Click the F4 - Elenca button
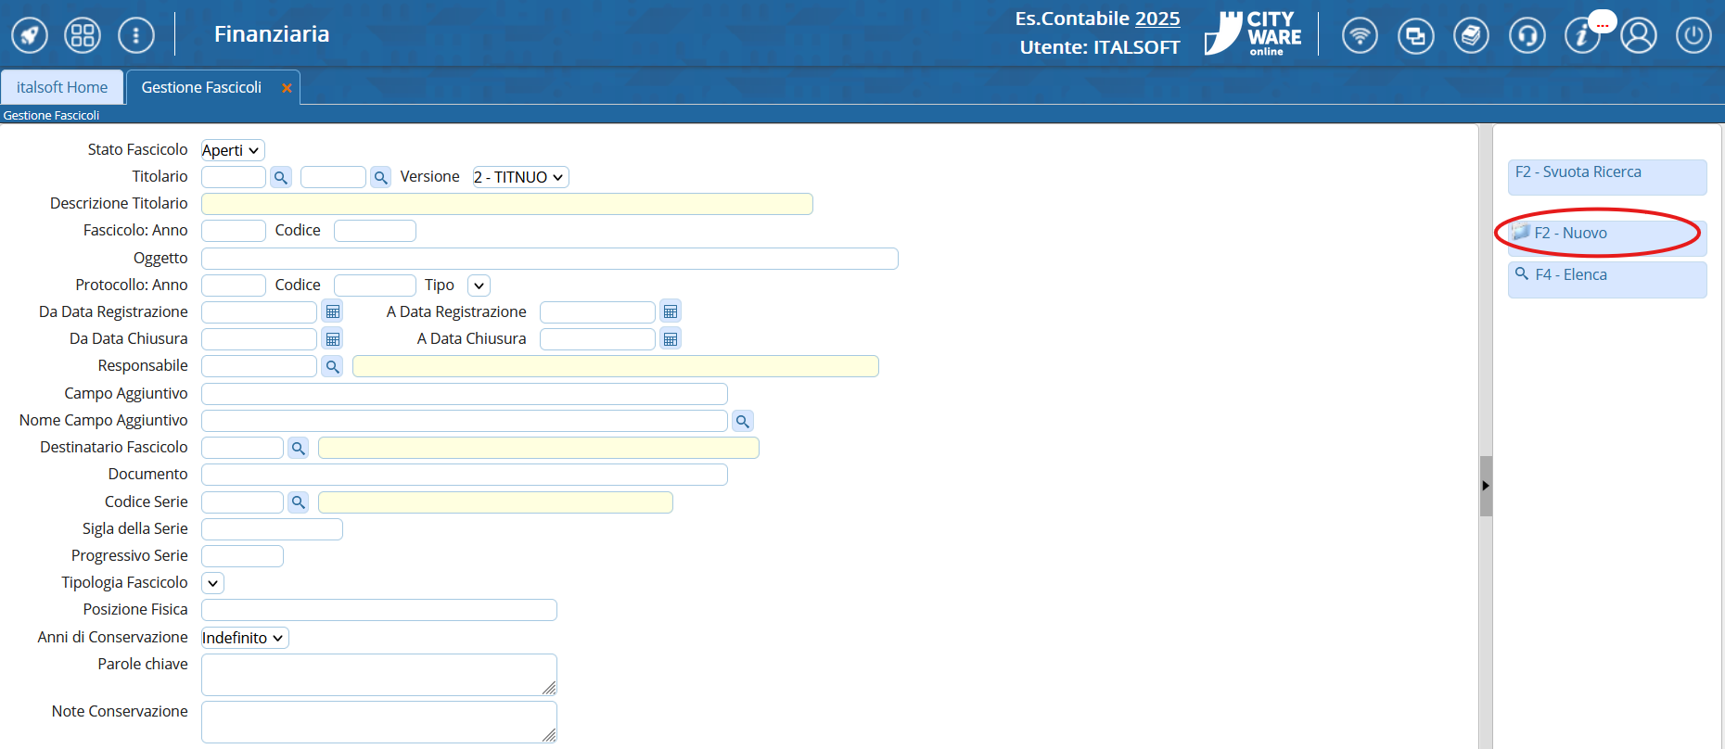The image size is (1725, 749). point(1607,276)
